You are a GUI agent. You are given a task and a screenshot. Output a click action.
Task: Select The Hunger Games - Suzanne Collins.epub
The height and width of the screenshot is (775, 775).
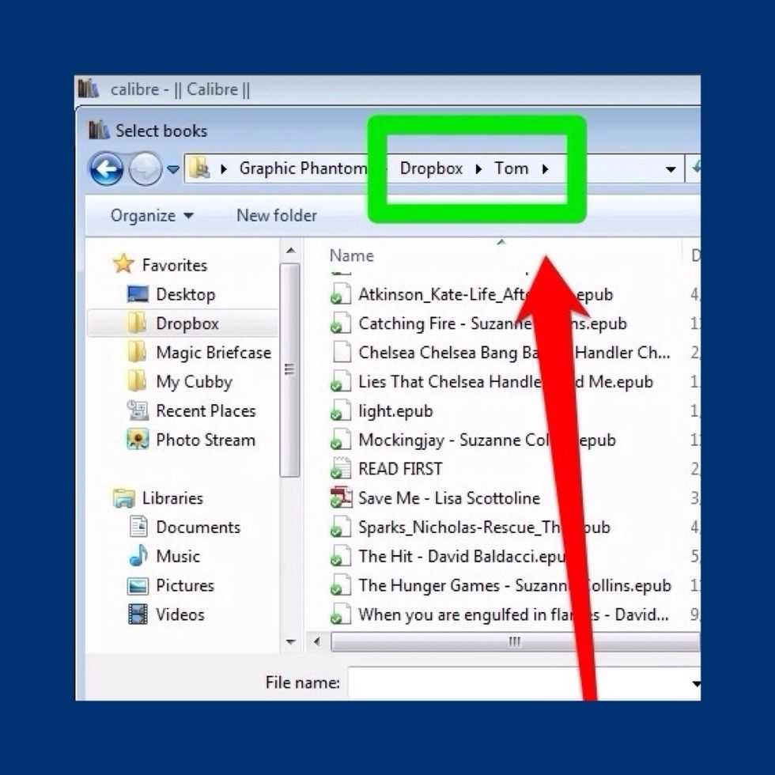point(501,585)
